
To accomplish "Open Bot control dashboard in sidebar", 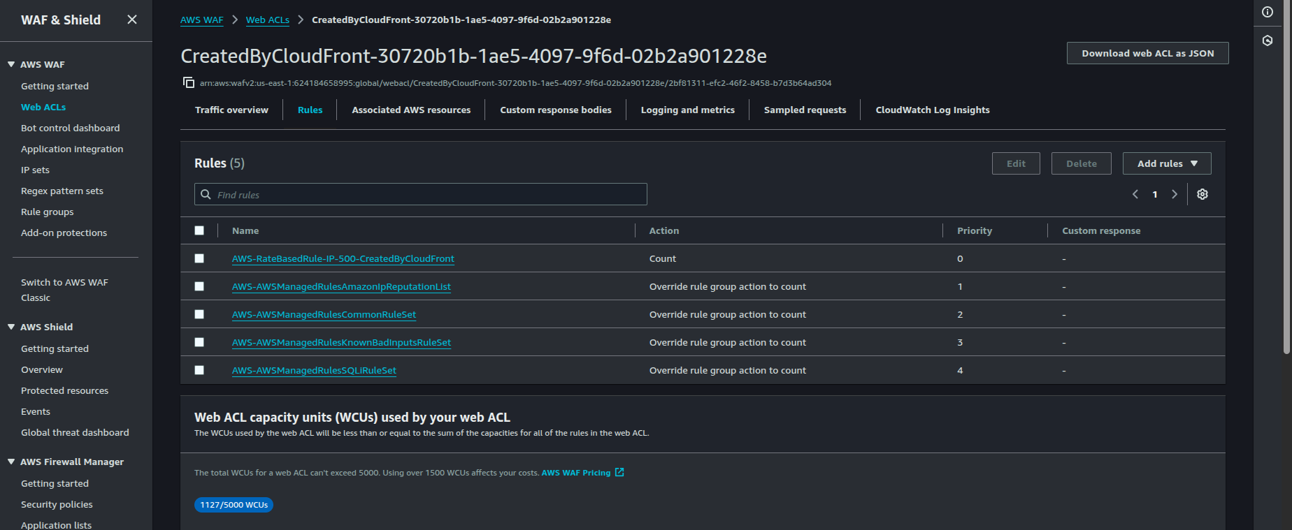I will tap(71, 128).
